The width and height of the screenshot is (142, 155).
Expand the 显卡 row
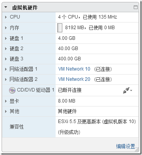[x=6, y=101]
